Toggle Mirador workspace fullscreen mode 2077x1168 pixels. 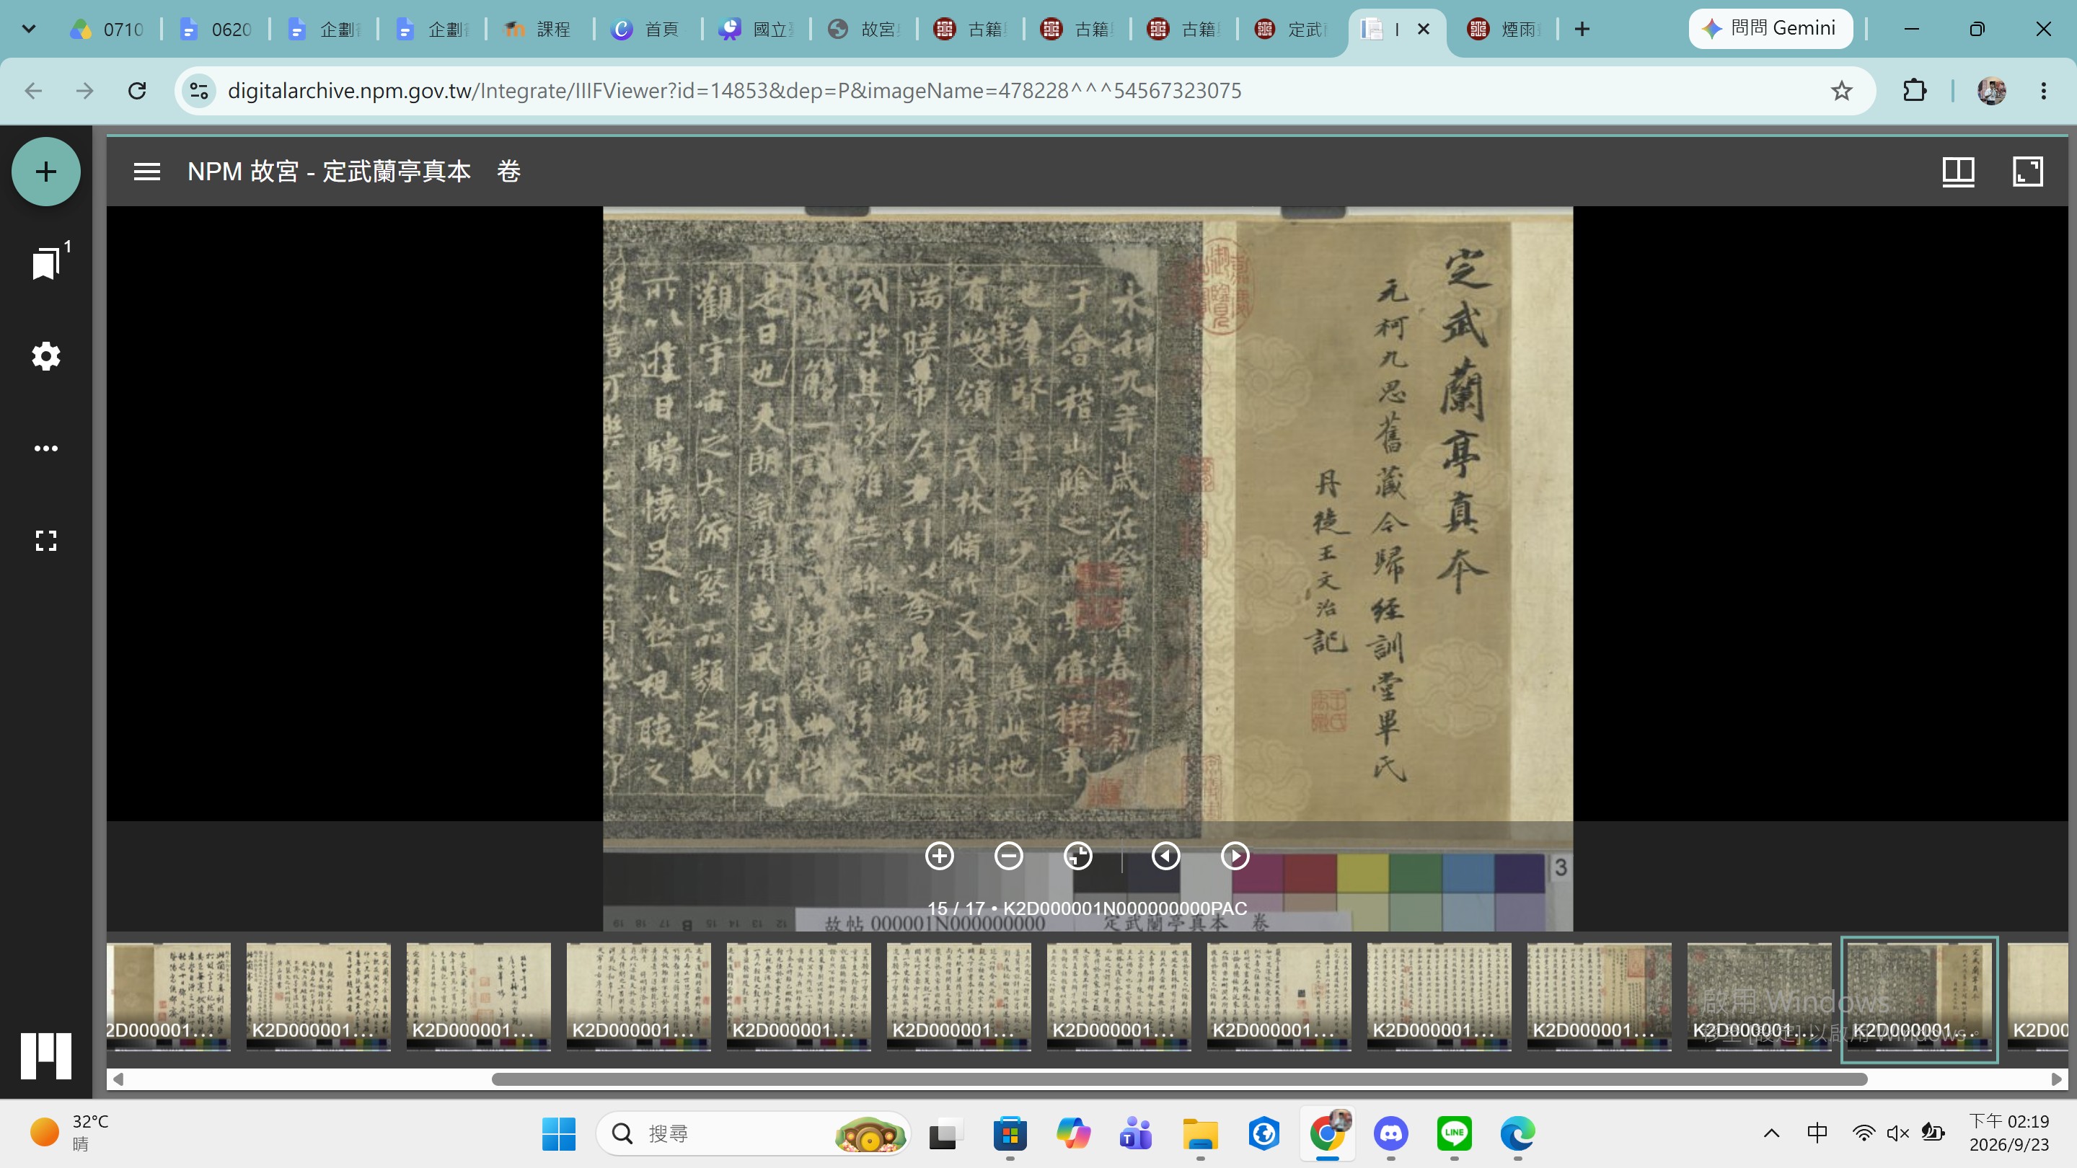point(46,541)
